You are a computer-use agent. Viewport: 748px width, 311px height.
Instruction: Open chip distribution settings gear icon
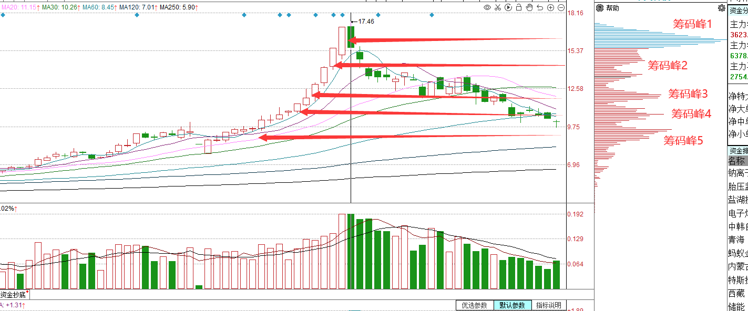[721, 8]
